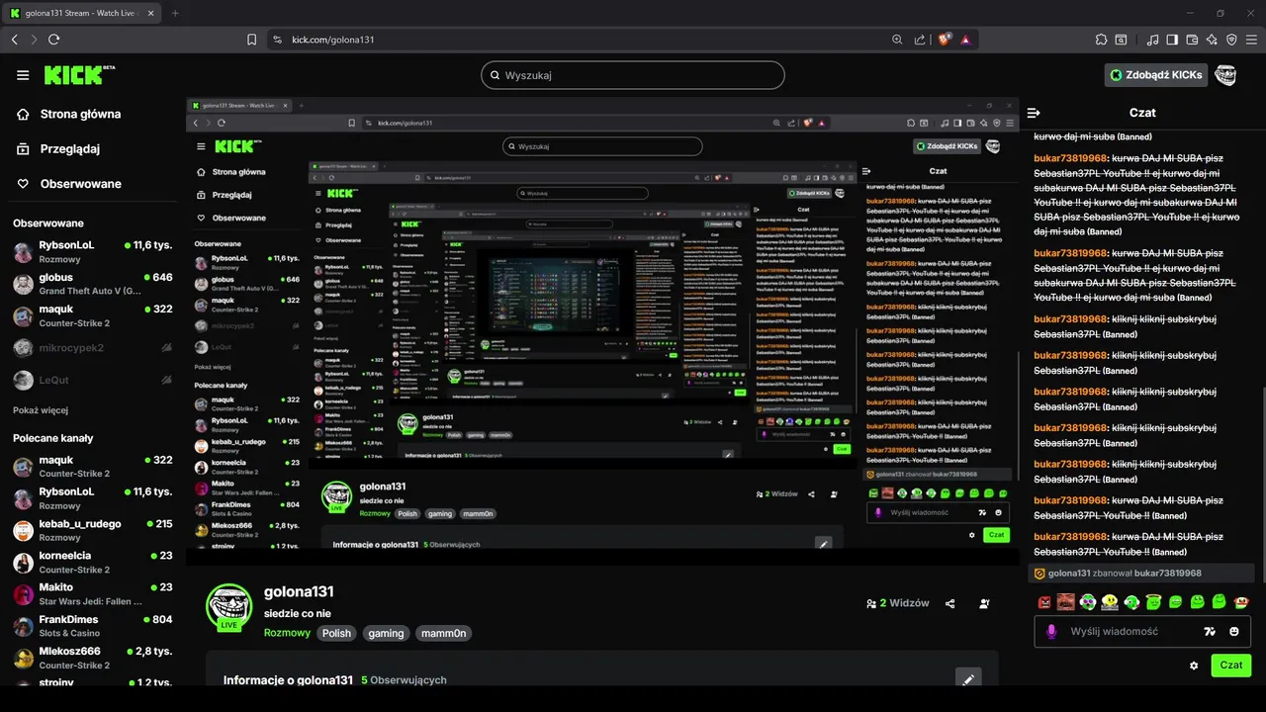
Task: Insert the laughing man photo emote
Action: pyautogui.click(x=1065, y=601)
